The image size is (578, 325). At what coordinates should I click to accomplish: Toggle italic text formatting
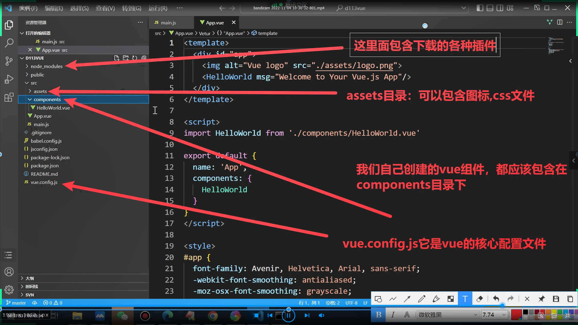click(393, 315)
